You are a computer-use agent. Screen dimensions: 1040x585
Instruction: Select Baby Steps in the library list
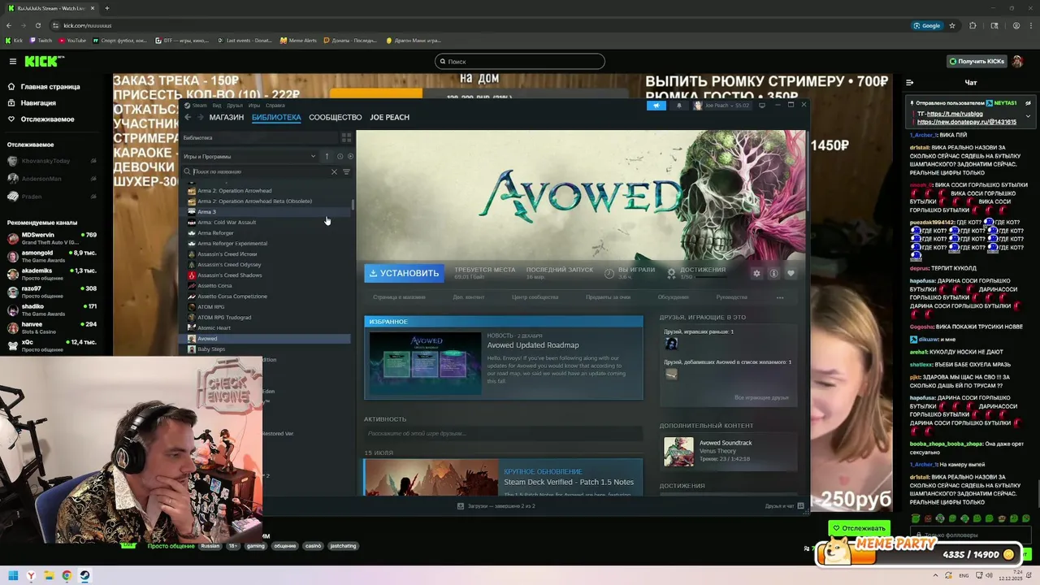[x=264, y=349]
